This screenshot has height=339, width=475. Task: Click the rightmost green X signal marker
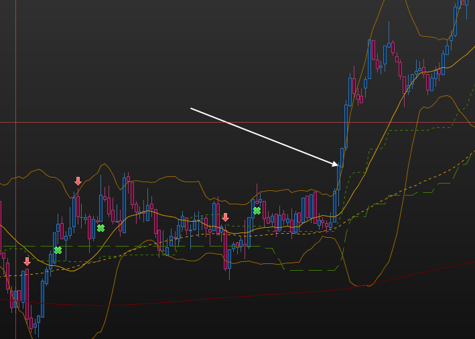click(x=257, y=210)
